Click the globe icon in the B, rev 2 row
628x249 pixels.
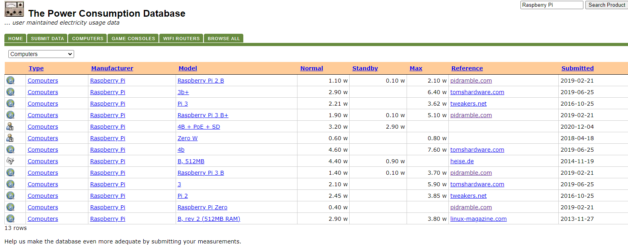click(x=10, y=219)
